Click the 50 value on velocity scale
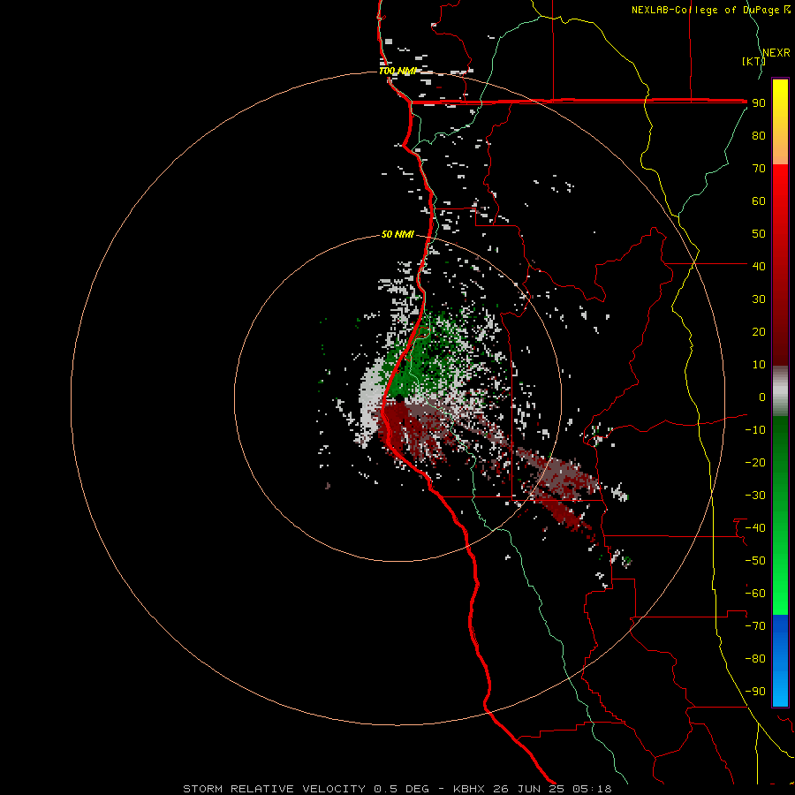This screenshot has width=795, height=795. point(759,234)
